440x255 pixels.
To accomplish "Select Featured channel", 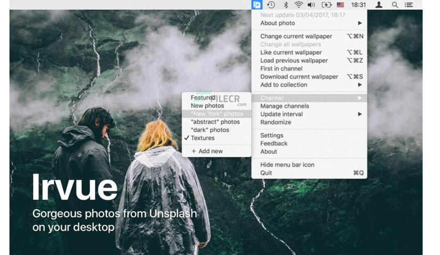I will (x=216, y=97).
